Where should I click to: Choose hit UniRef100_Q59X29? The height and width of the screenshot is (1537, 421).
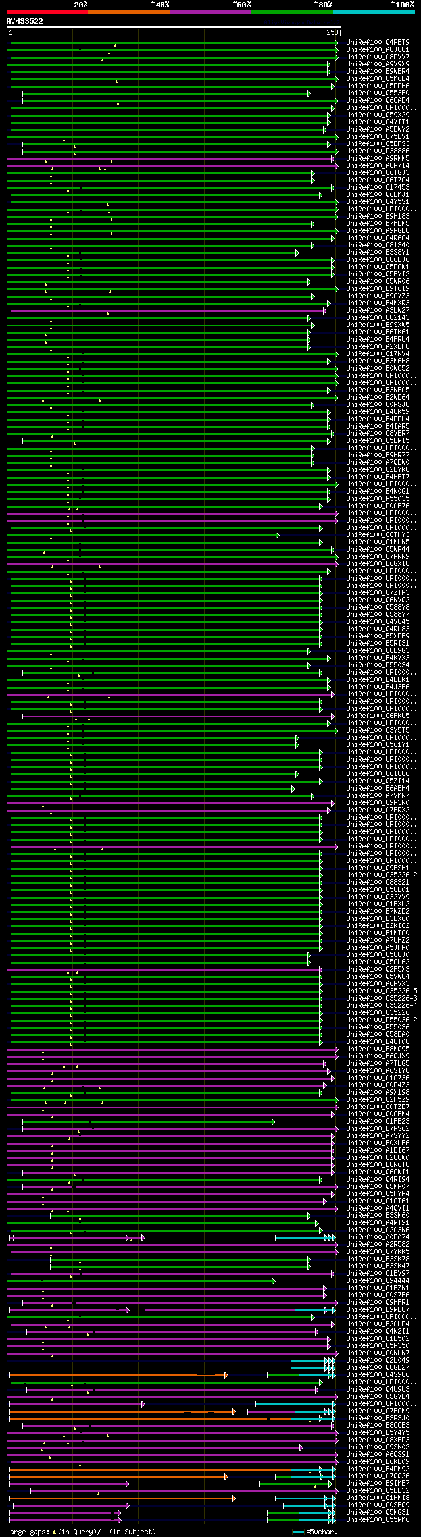[x=378, y=115]
